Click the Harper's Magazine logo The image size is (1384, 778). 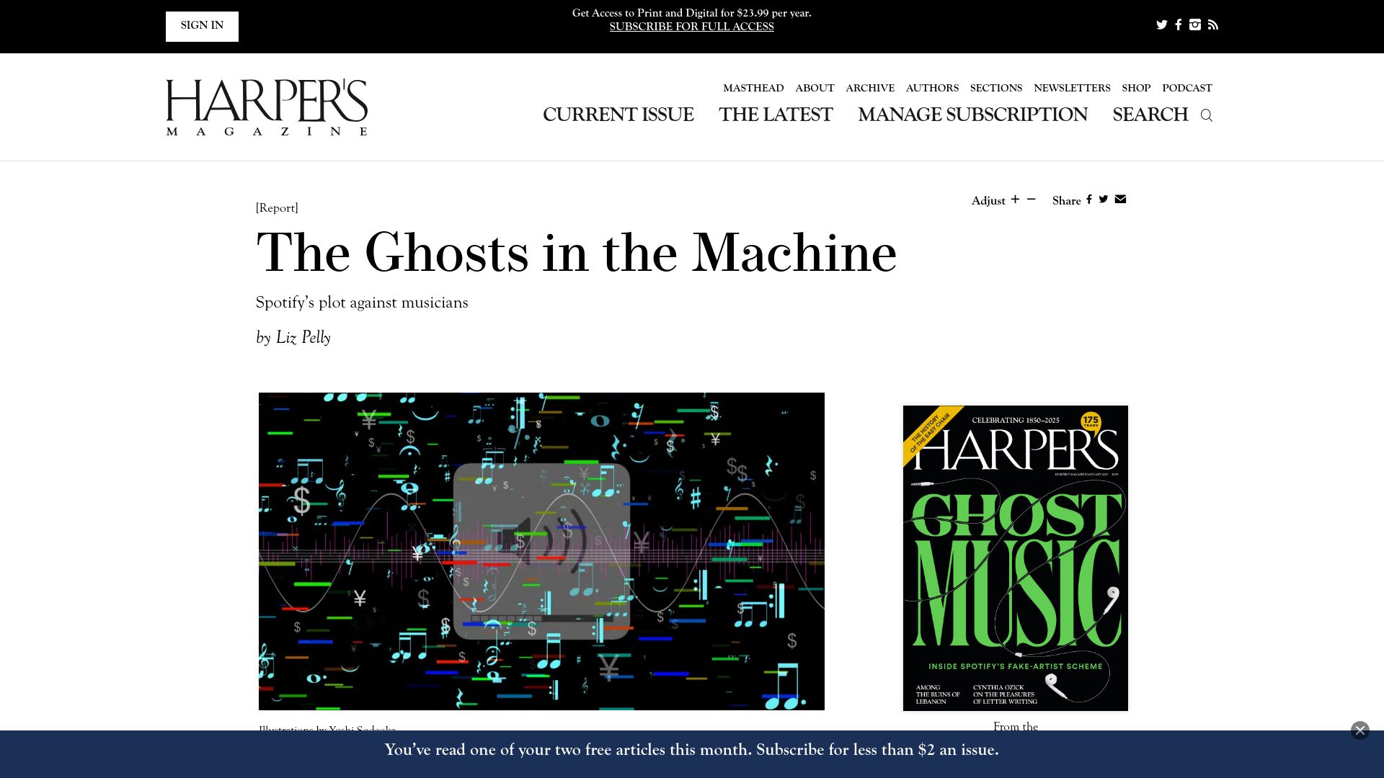click(267, 107)
